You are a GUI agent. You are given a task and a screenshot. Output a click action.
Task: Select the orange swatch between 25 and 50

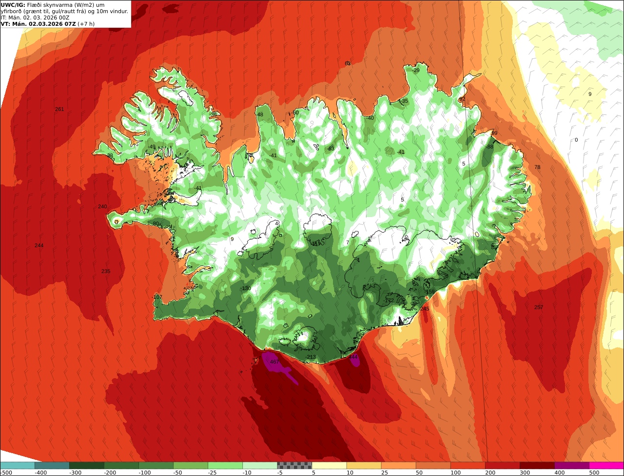[398, 465]
